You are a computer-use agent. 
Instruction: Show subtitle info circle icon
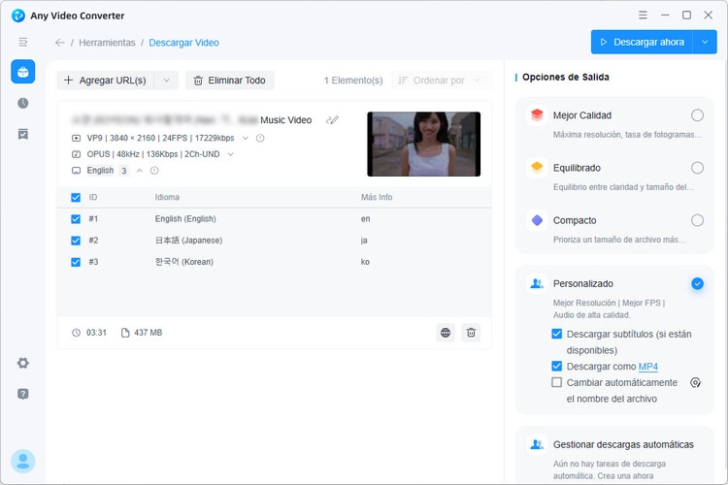[x=154, y=171]
